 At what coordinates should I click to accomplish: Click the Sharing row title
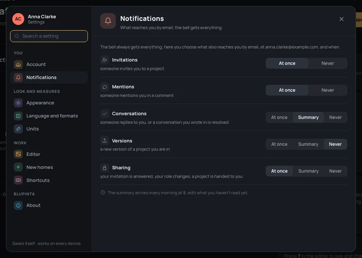pyautogui.click(x=121, y=168)
